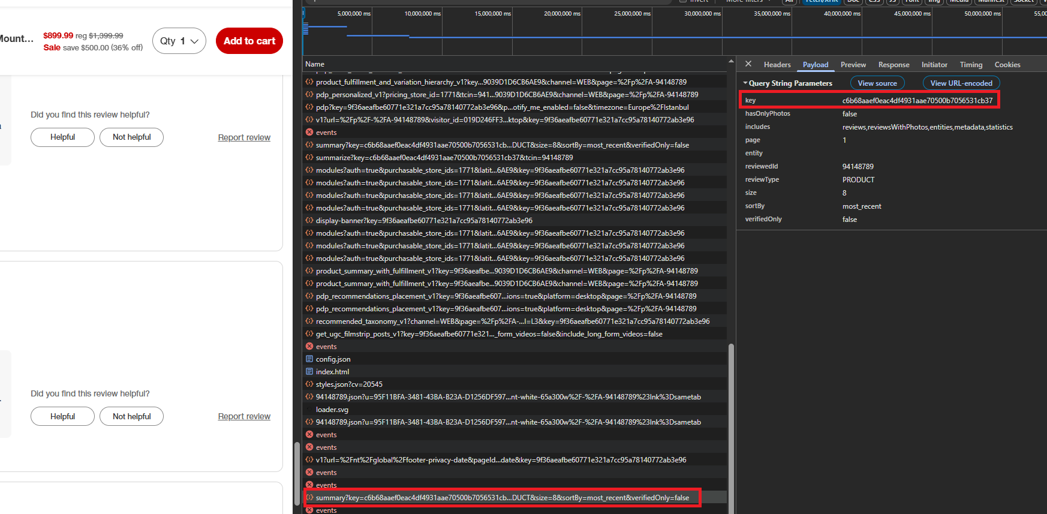This screenshot has height=514, width=1047.
Task: View the Cookies tab
Action: (x=1007, y=65)
